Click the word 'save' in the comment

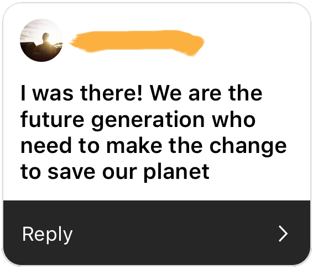(x=71, y=172)
